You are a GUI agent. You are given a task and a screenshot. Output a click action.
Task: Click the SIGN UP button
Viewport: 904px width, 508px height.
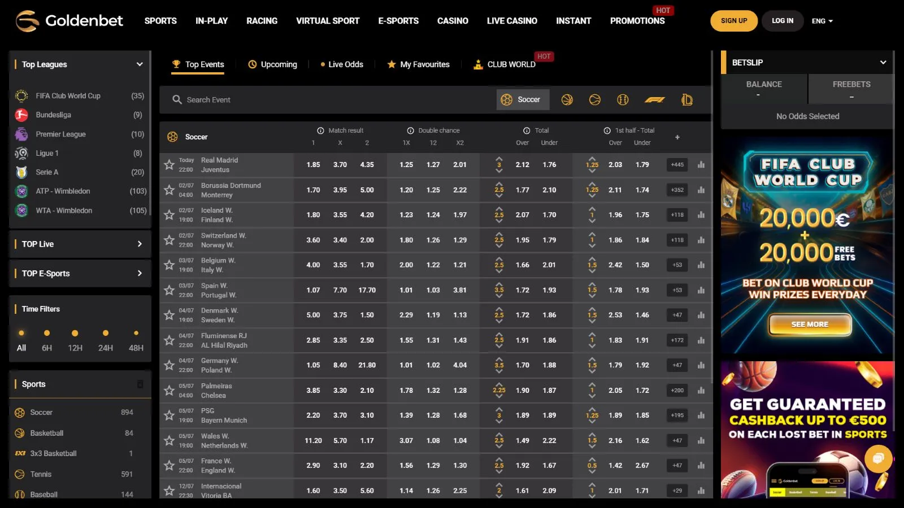point(733,21)
